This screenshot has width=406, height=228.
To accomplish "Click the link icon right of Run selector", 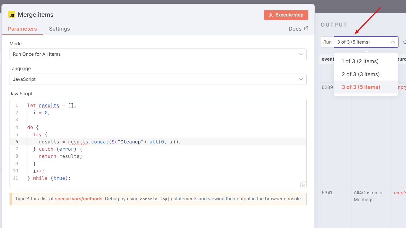I will (x=404, y=42).
